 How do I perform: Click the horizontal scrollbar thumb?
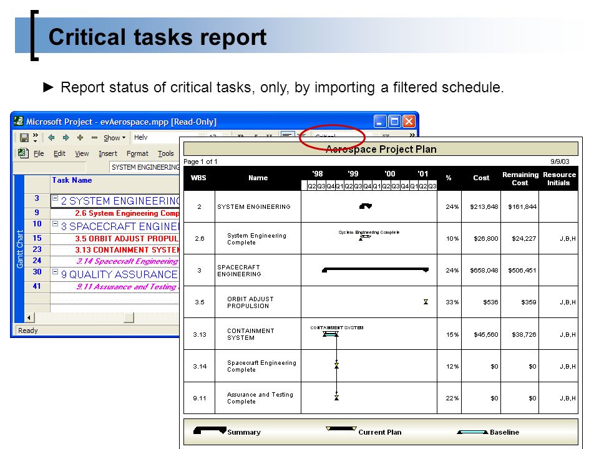[x=129, y=317]
